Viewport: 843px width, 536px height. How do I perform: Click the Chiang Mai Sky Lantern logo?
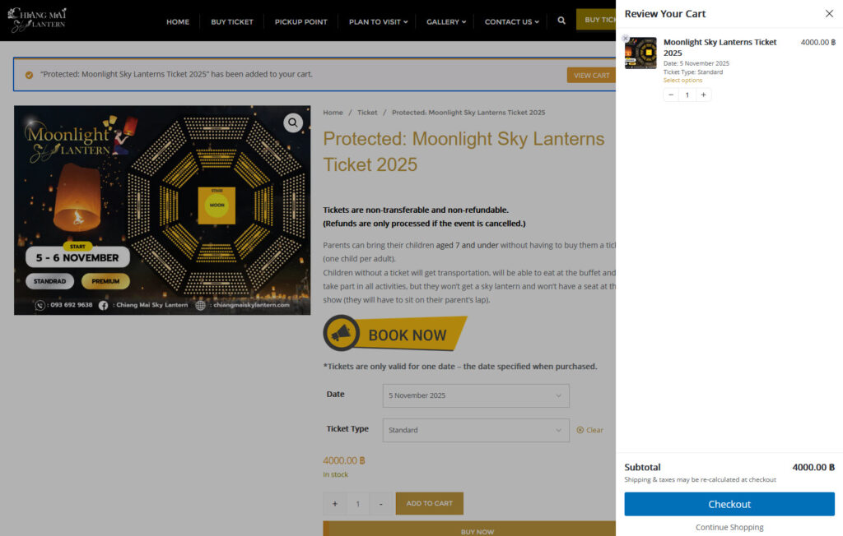pos(37,20)
